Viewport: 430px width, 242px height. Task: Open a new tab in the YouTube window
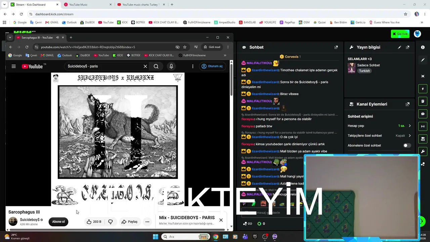71,37
